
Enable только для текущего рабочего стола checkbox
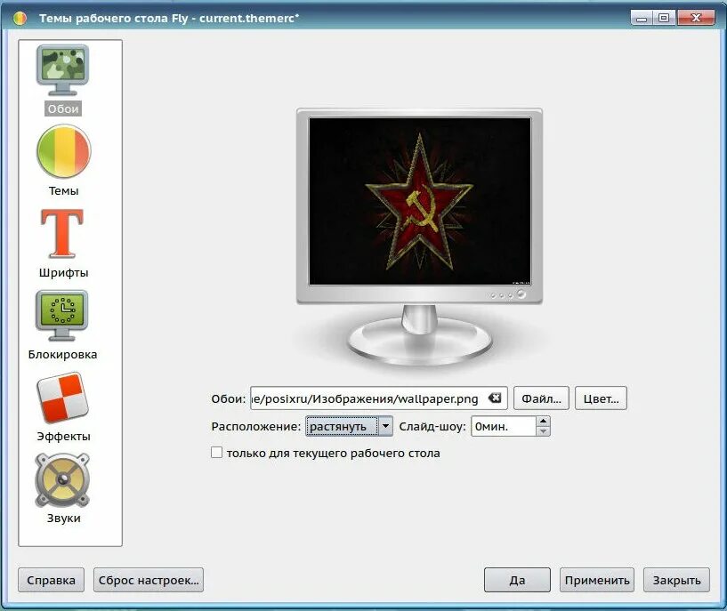pyautogui.click(x=216, y=452)
